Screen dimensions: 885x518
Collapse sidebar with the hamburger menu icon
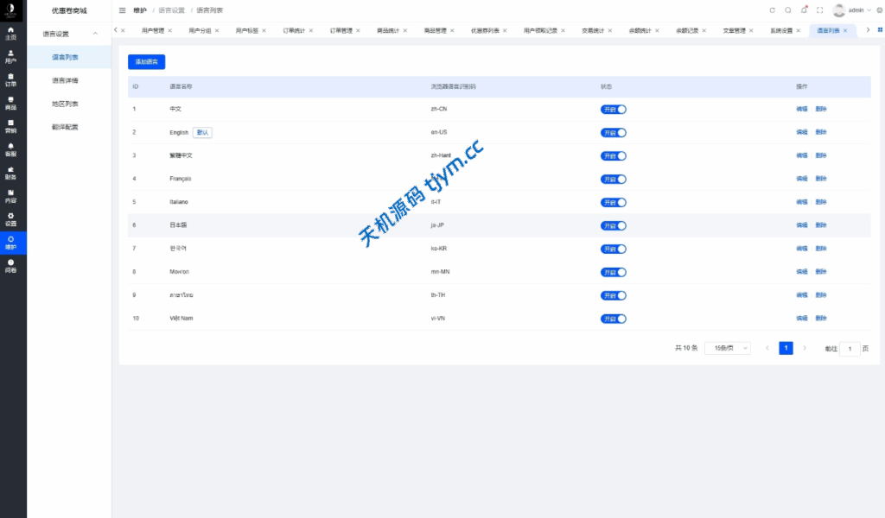(122, 10)
